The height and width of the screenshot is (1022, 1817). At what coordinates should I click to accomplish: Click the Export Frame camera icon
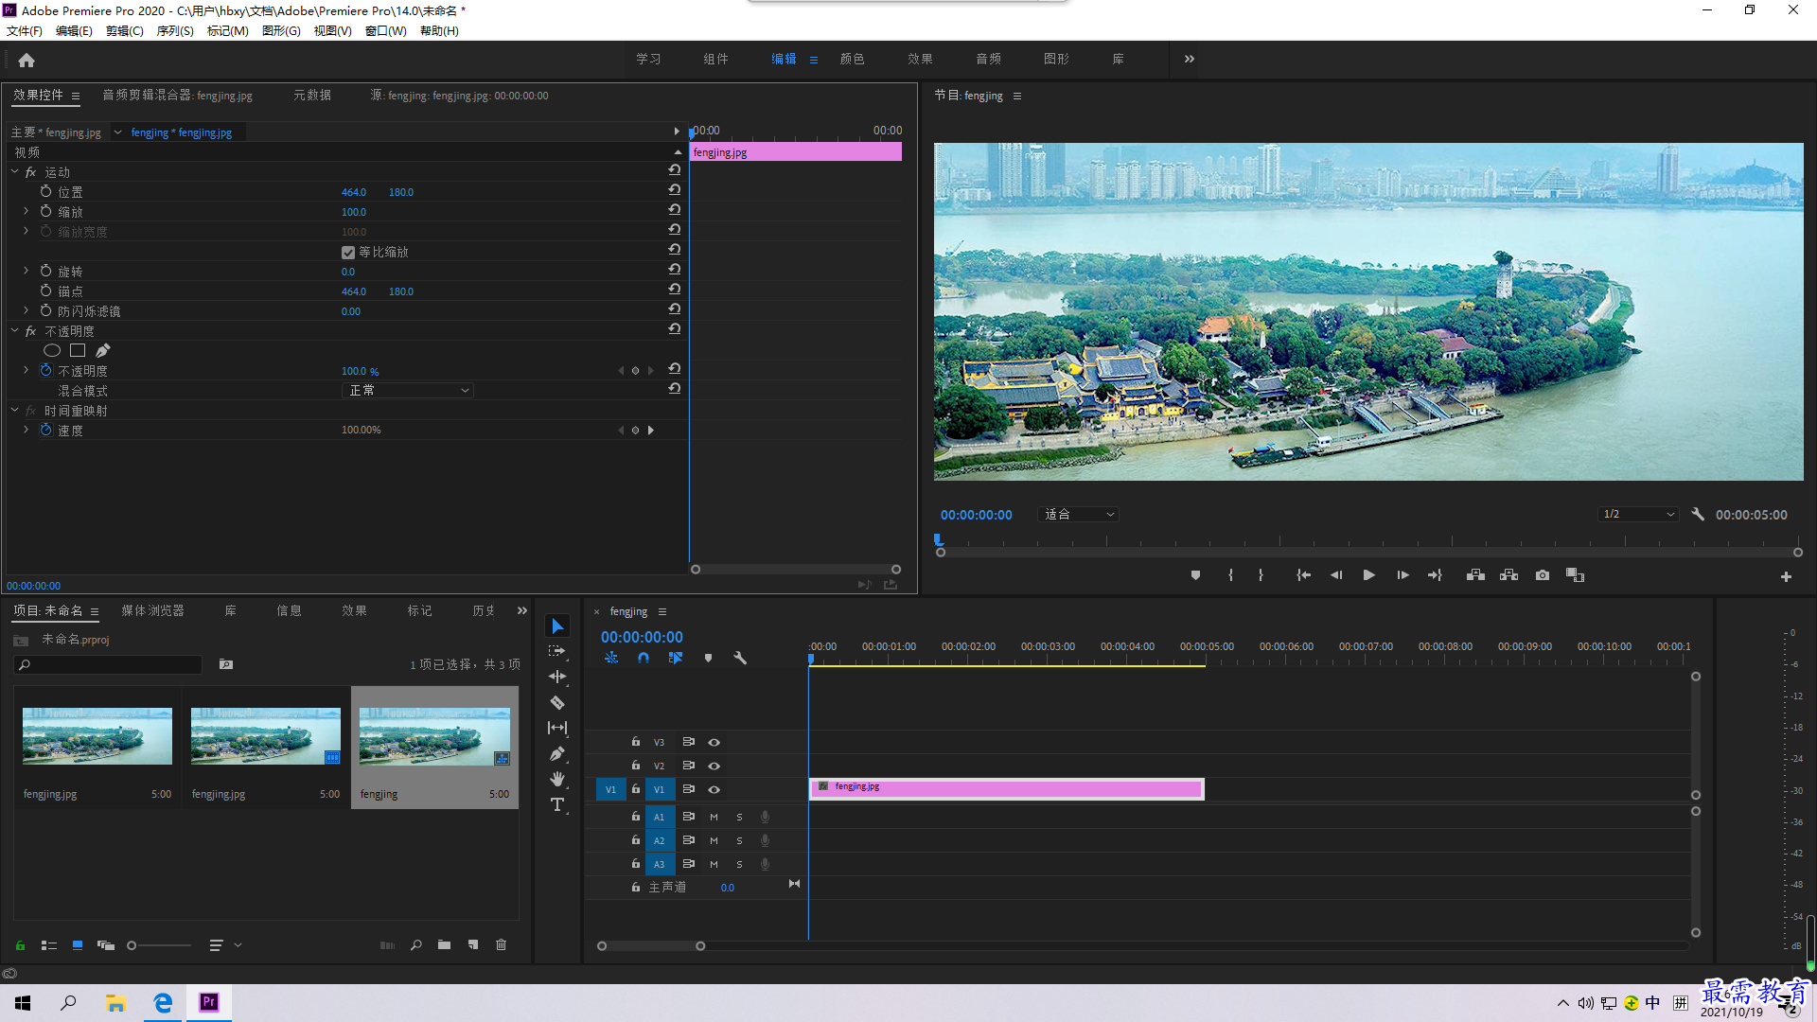click(x=1543, y=575)
